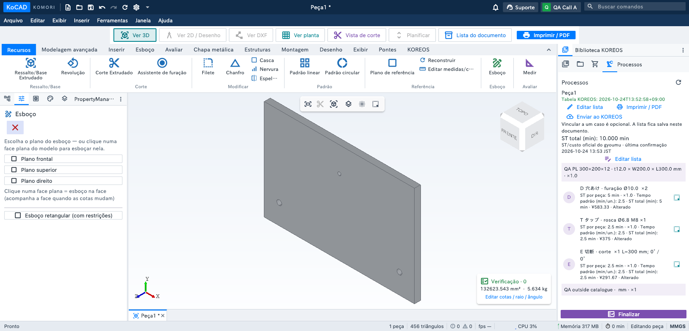This screenshot has height=331, width=689.
Task: Click the notification bell icon
Action: [496, 7]
